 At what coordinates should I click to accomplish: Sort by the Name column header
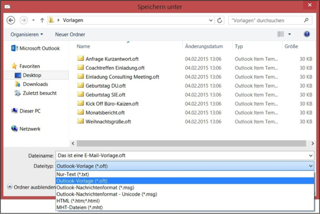83,46
